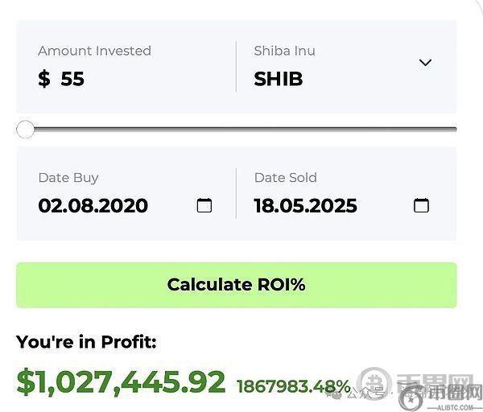Open the Date Buy calendar picker icon
The height and width of the screenshot is (412, 483).
(x=204, y=205)
